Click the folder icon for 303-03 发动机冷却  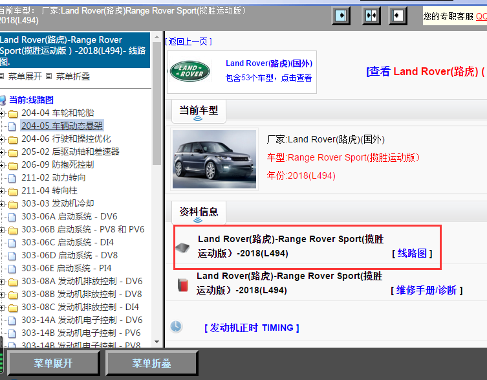pyautogui.click(x=13, y=205)
